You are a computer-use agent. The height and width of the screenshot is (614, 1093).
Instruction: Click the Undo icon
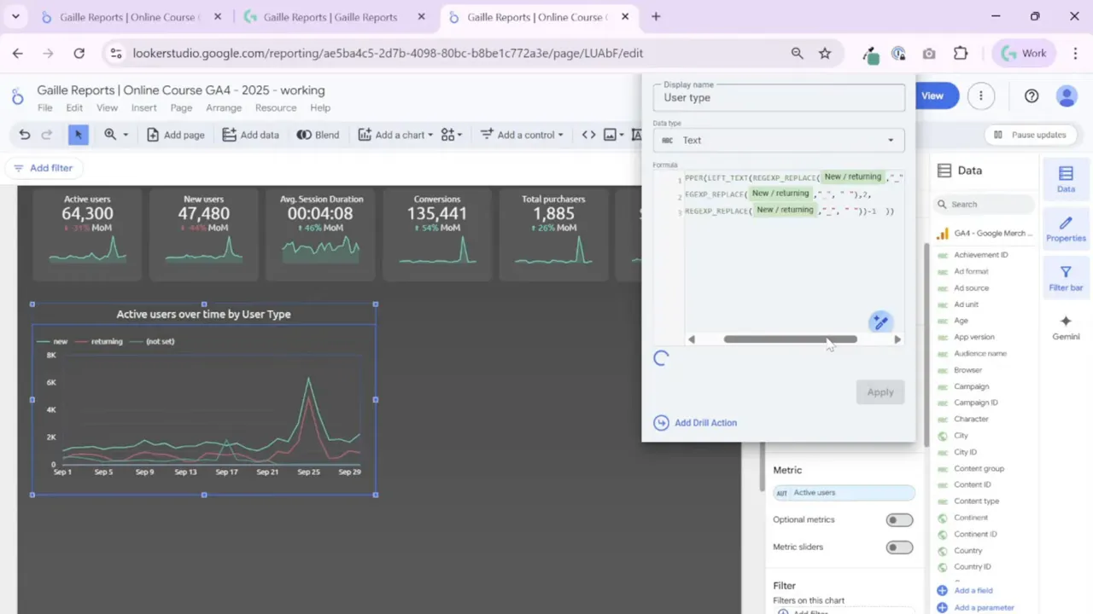point(24,134)
